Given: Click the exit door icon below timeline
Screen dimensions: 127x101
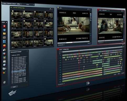Looking at the screenshot, I should point(88,83).
